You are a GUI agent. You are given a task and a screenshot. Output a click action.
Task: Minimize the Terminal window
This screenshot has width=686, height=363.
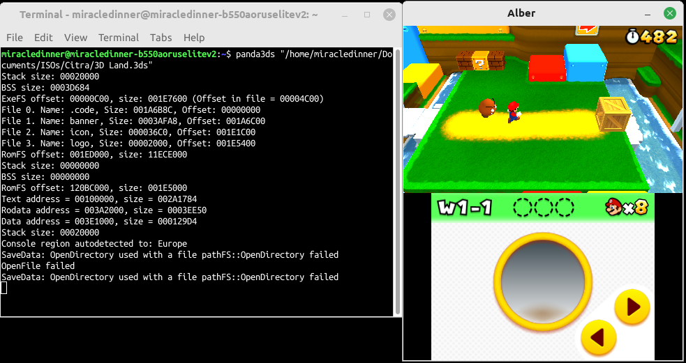345,15
